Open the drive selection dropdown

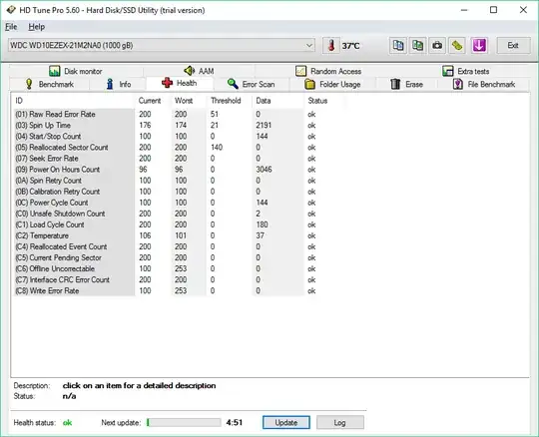(162, 45)
